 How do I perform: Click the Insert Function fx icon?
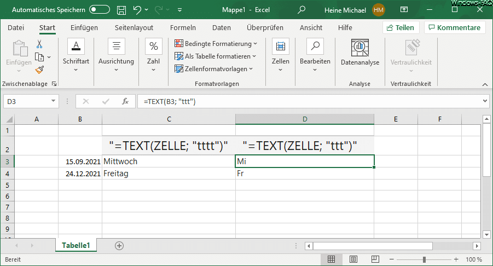coord(125,101)
